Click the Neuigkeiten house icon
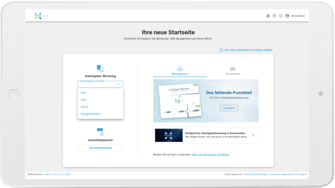The width and height of the screenshot is (335, 188). (x=180, y=69)
